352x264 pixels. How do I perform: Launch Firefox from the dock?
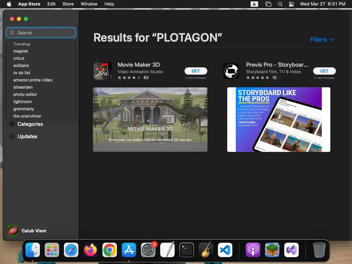90,250
